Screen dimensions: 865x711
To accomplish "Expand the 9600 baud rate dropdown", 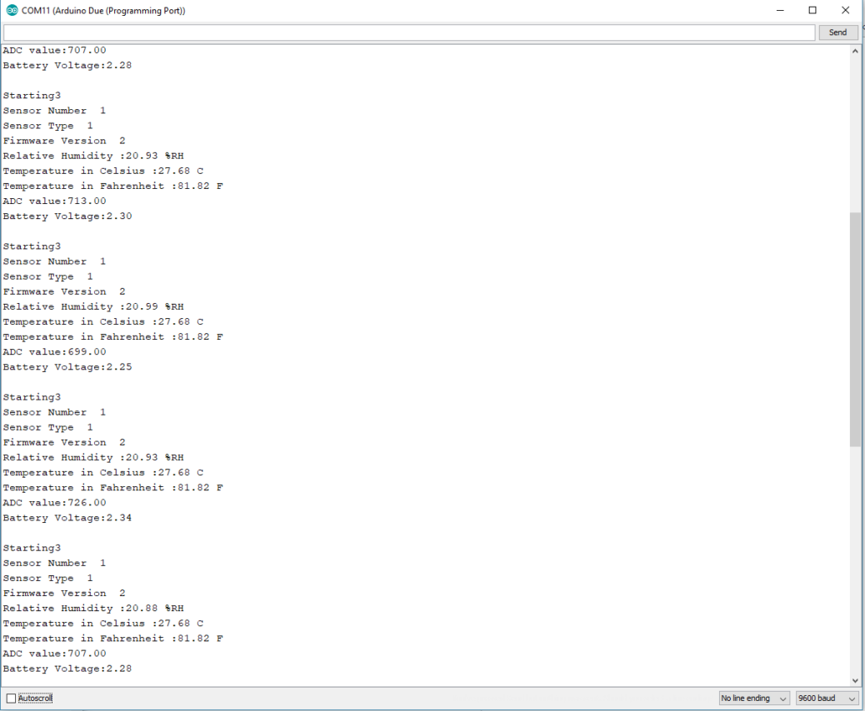I will tap(827, 699).
